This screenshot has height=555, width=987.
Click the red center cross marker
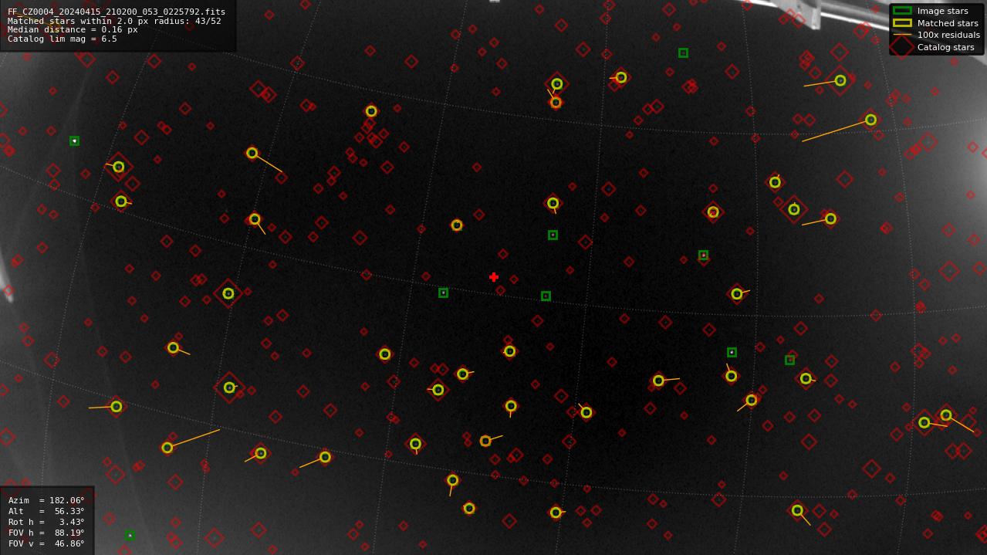point(494,277)
